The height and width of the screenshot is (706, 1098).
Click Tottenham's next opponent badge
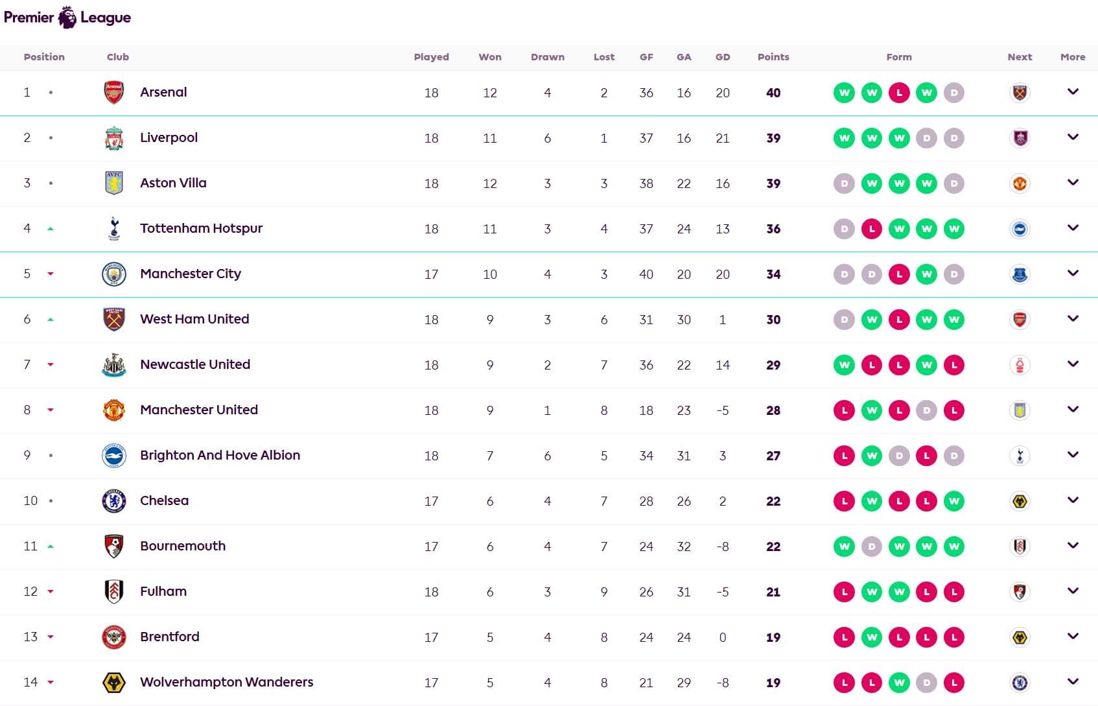pyautogui.click(x=1020, y=229)
